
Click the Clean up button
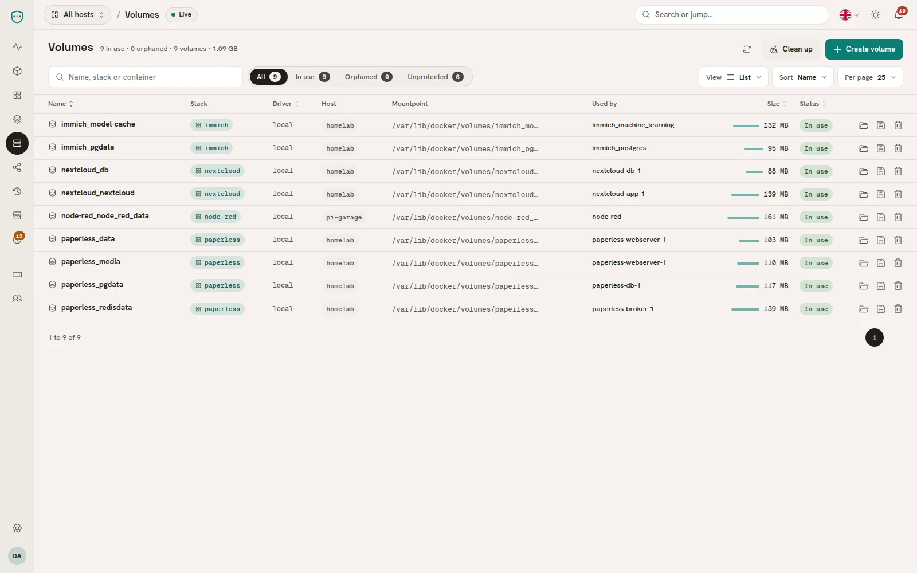click(x=791, y=49)
